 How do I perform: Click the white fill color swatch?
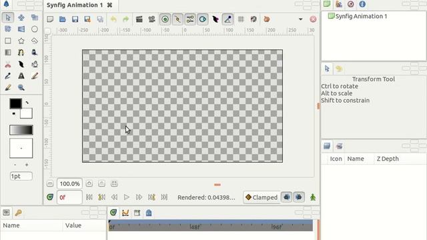27,113
